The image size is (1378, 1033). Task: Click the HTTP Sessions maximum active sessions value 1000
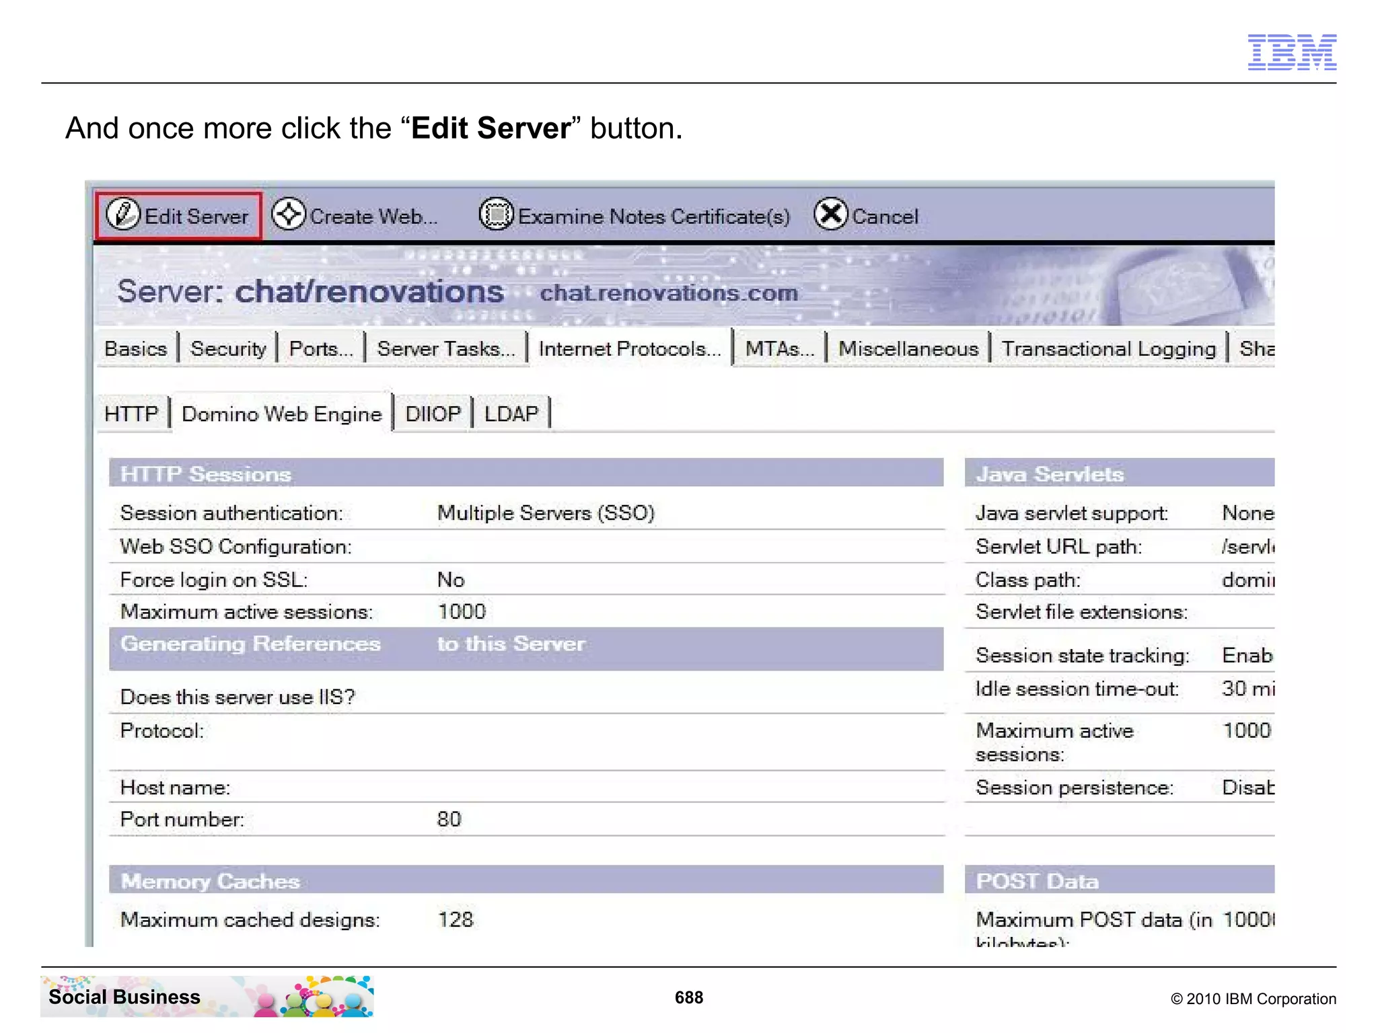pos(462,611)
